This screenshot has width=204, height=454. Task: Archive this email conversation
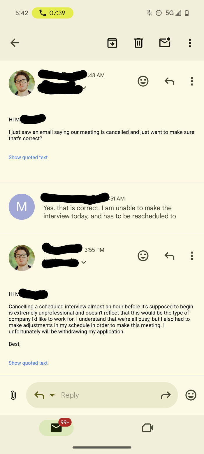coord(112,43)
